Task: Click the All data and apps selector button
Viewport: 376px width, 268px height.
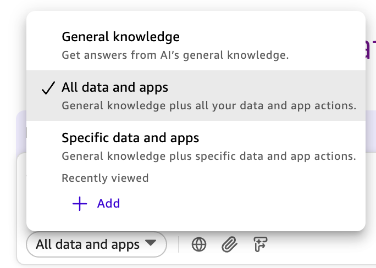Action: pyautogui.click(x=88, y=244)
